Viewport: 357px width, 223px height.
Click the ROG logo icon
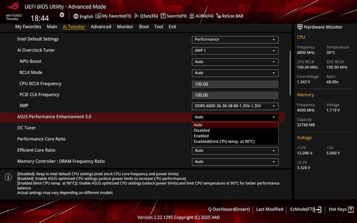click(13, 6)
